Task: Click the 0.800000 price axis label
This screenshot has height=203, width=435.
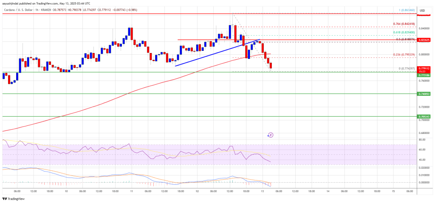Action: [424, 55]
